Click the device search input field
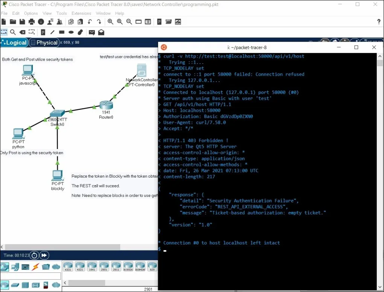 30,275
